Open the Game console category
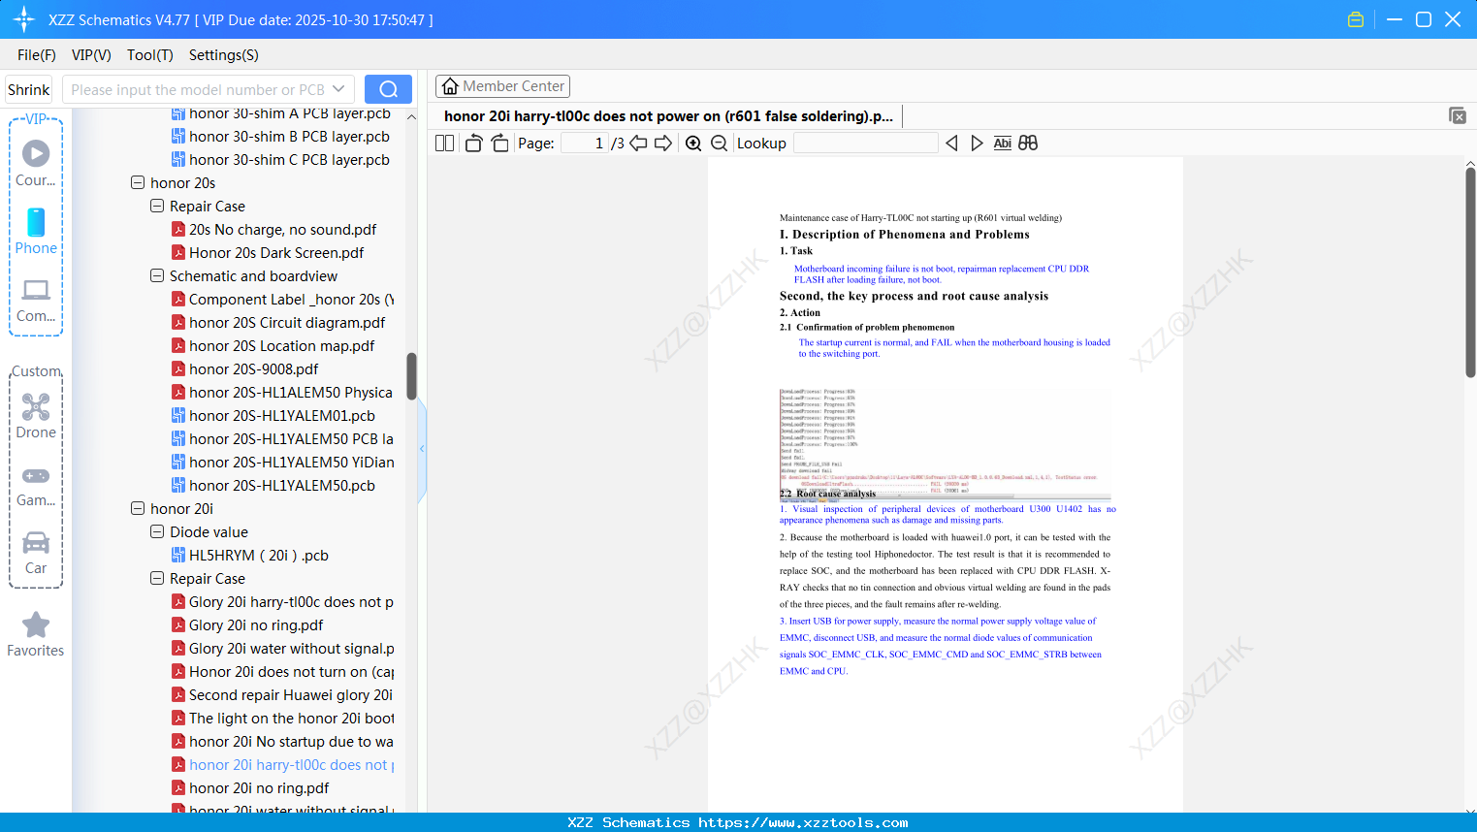The width and height of the screenshot is (1477, 832). coord(36,486)
